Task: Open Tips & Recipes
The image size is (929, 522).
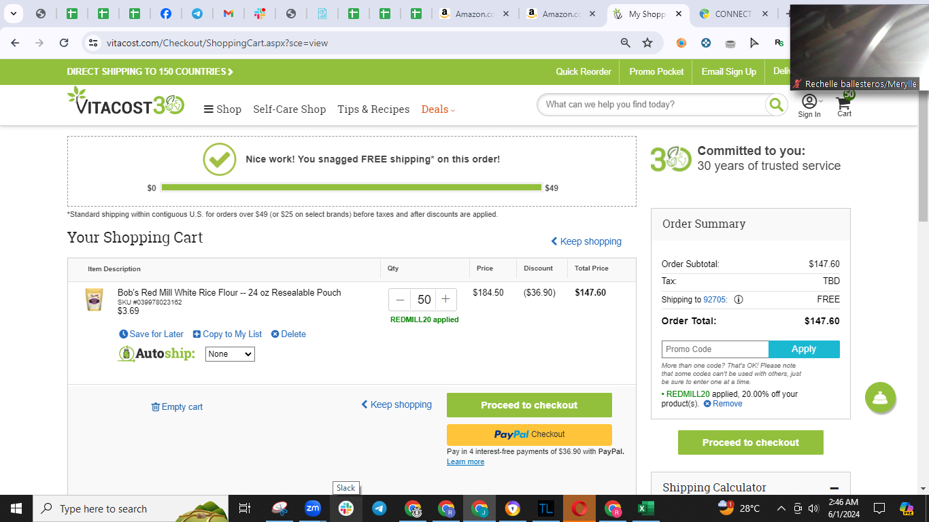Action: (373, 109)
